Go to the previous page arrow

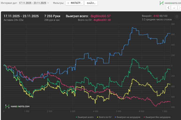point(169,8)
